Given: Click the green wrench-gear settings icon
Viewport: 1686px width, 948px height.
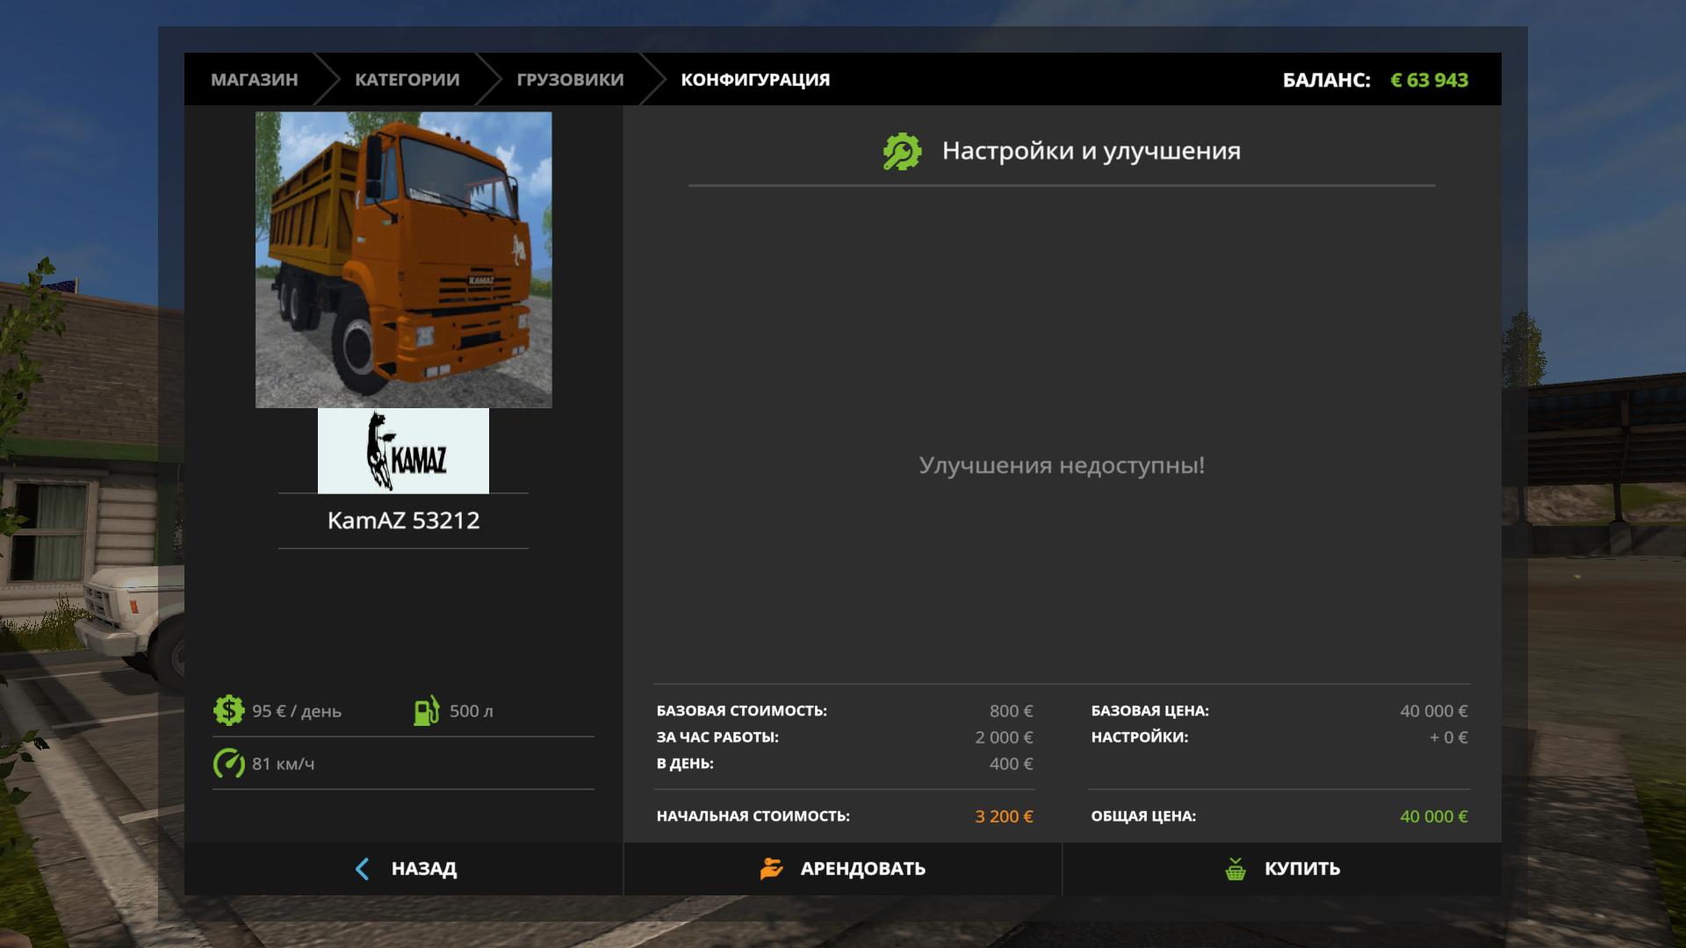Looking at the screenshot, I should pyautogui.click(x=902, y=152).
